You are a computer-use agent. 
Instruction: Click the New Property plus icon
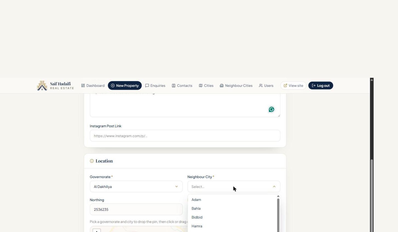click(113, 85)
